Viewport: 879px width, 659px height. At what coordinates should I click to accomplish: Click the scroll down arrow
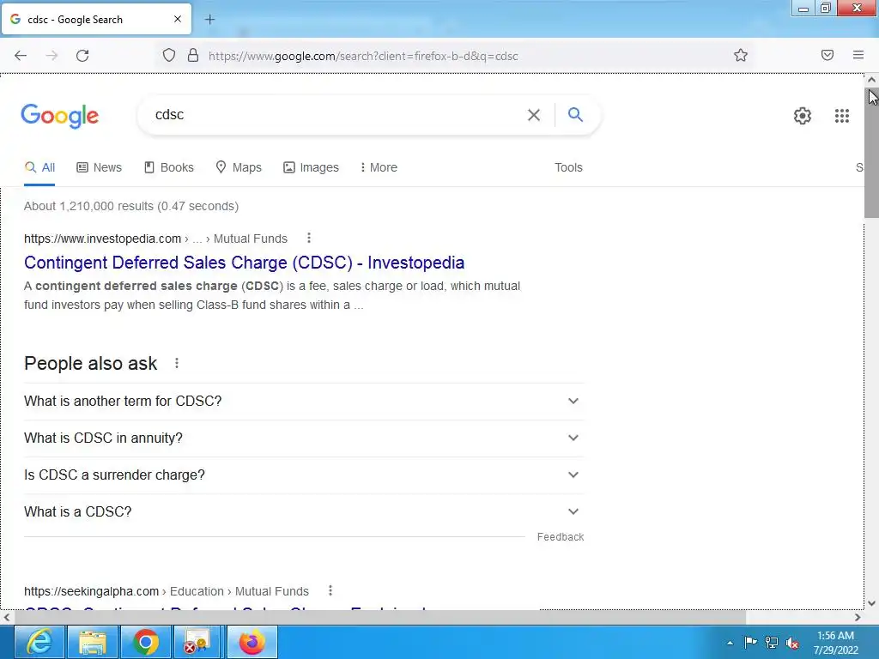click(x=871, y=603)
